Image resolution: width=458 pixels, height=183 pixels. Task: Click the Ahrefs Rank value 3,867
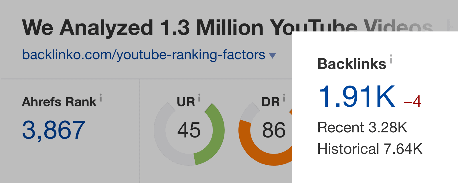point(54,130)
